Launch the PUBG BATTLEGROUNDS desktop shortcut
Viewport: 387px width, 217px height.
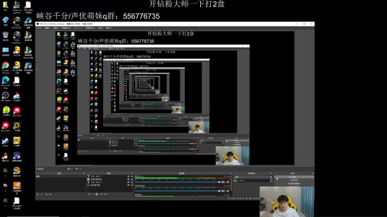(x=17, y=23)
